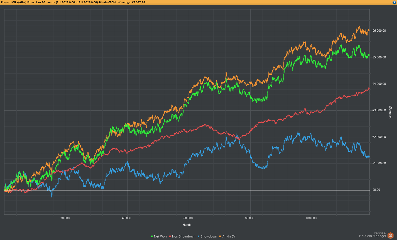Click the Hold'em Manager 2 hexagon logo
This screenshot has height=240, width=397.
(391, 235)
